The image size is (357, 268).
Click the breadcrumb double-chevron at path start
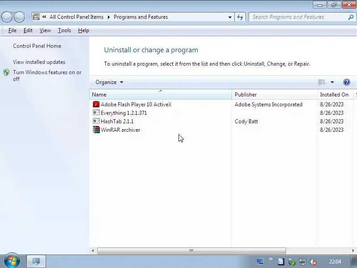(44, 17)
